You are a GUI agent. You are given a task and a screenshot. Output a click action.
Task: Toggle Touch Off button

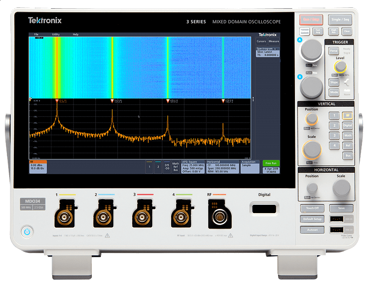pyautogui.click(x=312, y=208)
